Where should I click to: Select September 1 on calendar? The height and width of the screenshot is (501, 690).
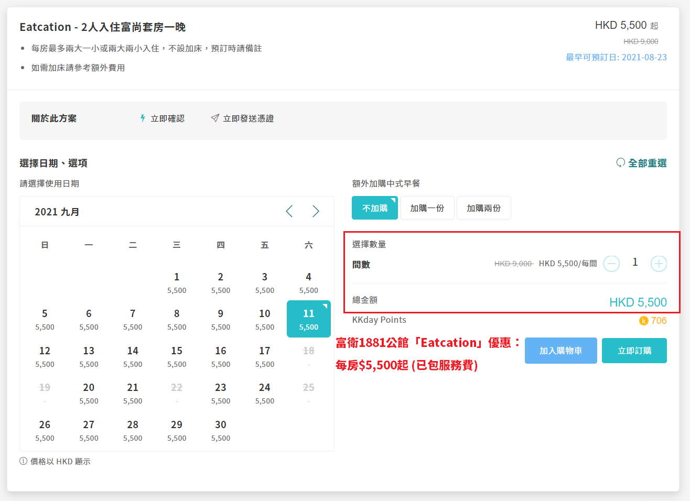[177, 282]
